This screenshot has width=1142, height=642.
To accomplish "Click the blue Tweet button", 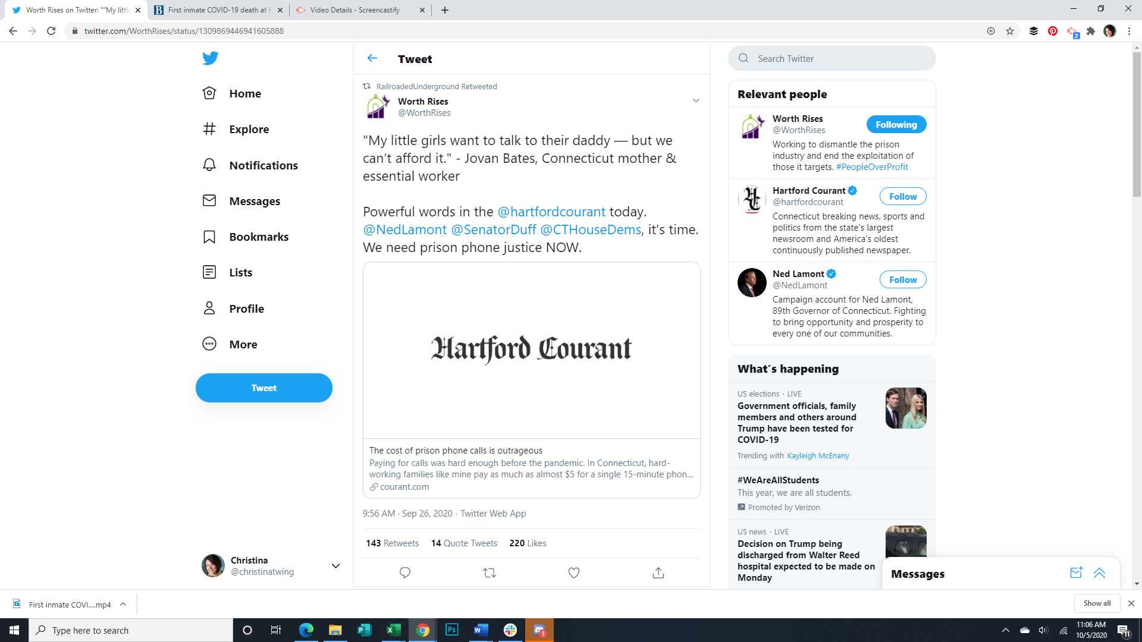I will pyautogui.click(x=263, y=388).
